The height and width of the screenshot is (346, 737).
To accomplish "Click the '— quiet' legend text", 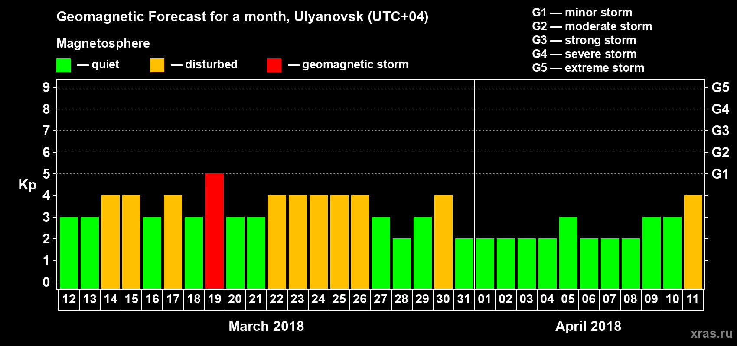I will pyautogui.click(x=98, y=65).
